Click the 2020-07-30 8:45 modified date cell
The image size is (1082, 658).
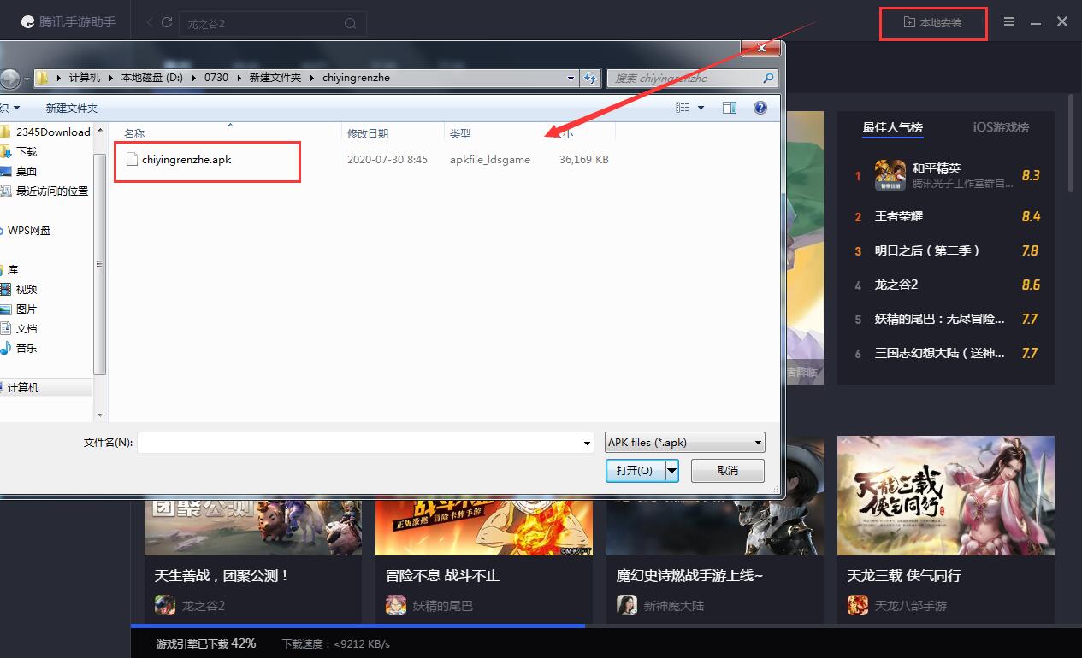click(387, 160)
